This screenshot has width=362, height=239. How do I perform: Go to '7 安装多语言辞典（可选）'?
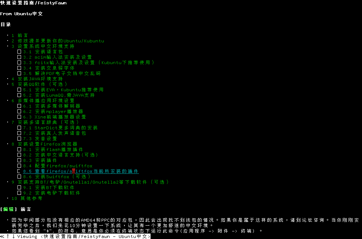coord(45,122)
